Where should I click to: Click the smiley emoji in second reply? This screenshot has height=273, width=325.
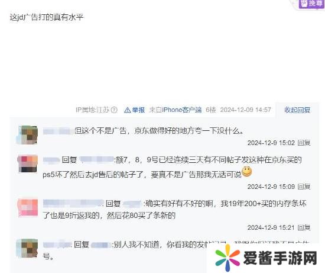(246, 172)
